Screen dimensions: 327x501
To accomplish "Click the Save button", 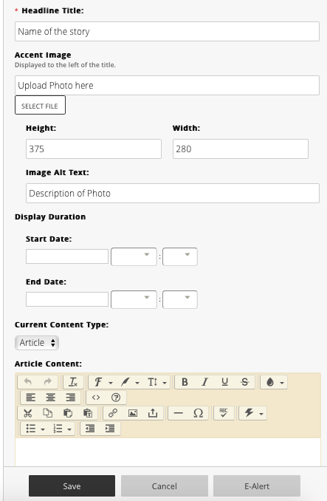I will (72, 485).
